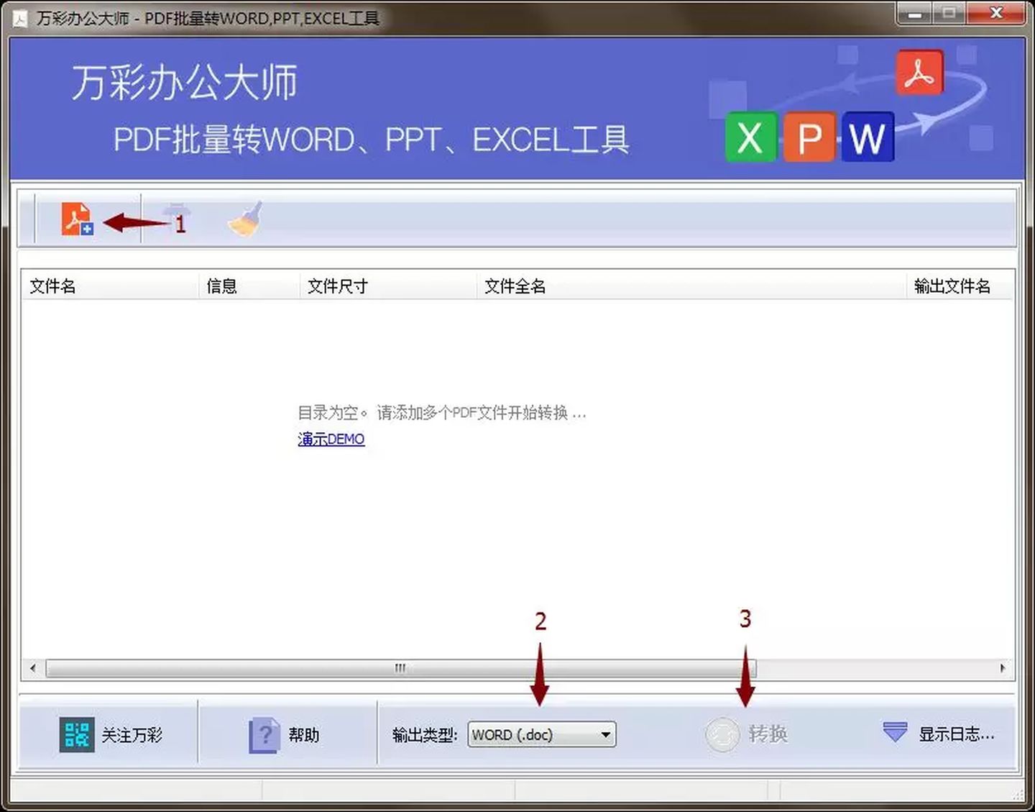The width and height of the screenshot is (1035, 812).
Task: Click the horizontal scrollbar right arrow
Action: (x=1003, y=668)
